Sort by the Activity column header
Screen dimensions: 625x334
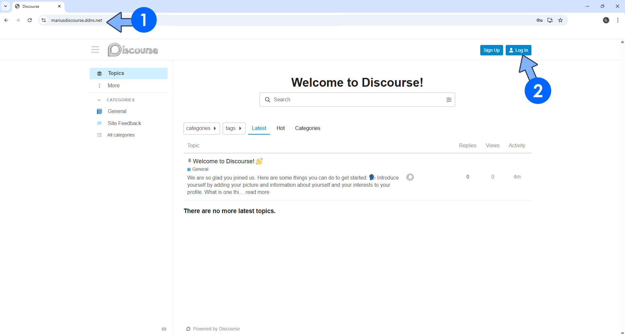pos(517,146)
